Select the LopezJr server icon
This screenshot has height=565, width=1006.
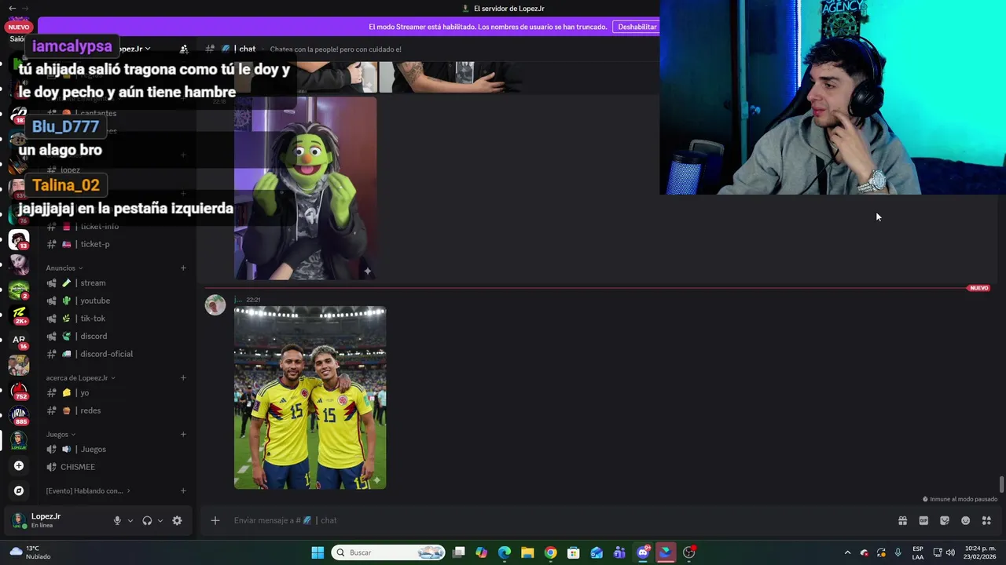(19, 440)
